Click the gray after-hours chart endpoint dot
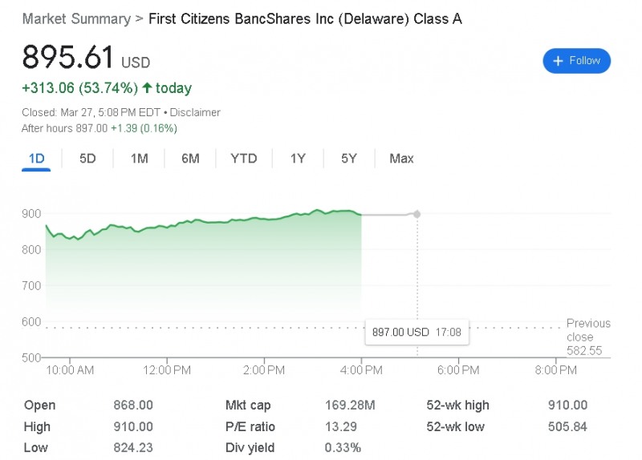 coord(416,214)
